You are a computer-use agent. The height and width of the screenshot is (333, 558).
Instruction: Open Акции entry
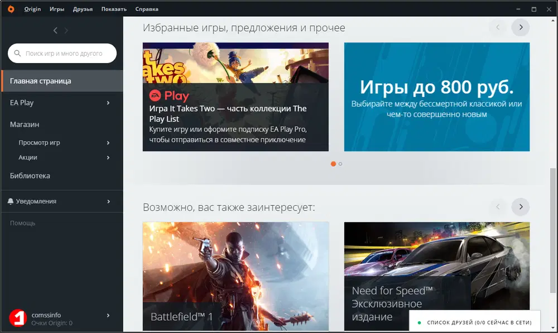(x=28, y=158)
